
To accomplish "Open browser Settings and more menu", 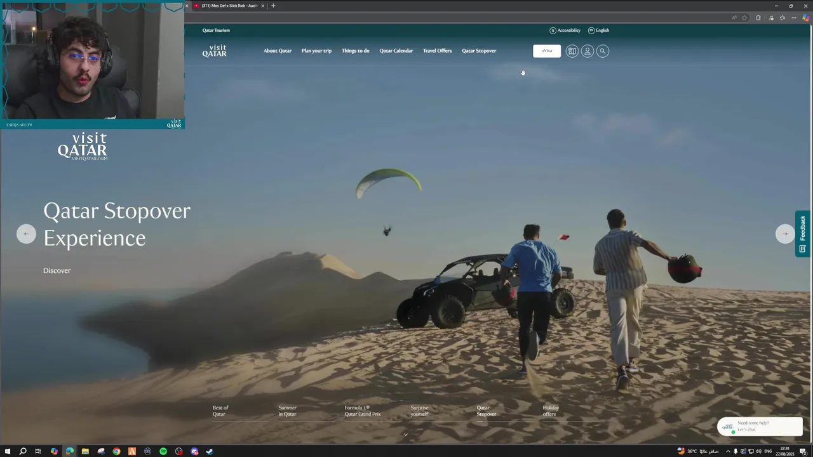I will [x=793, y=18].
